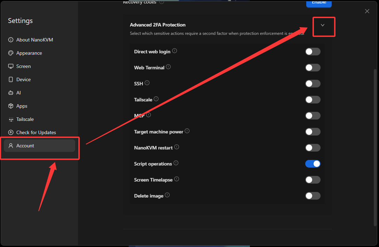Viewport: 379px width, 247px height.
Task: Disable Script operations toggle
Action: point(313,164)
